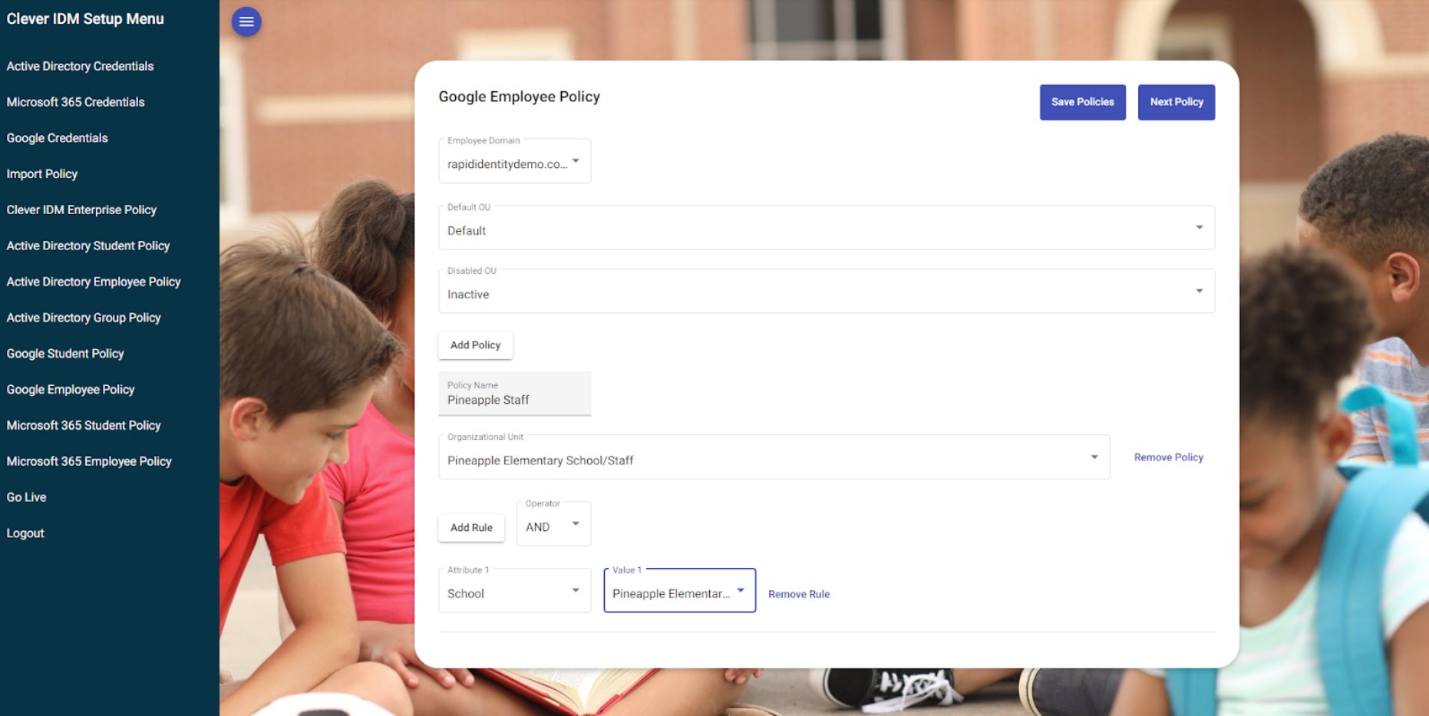Open Microsoft 365 Student Policy
Viewport: 1429px width, 716px height.
click(x=84, y=425)
